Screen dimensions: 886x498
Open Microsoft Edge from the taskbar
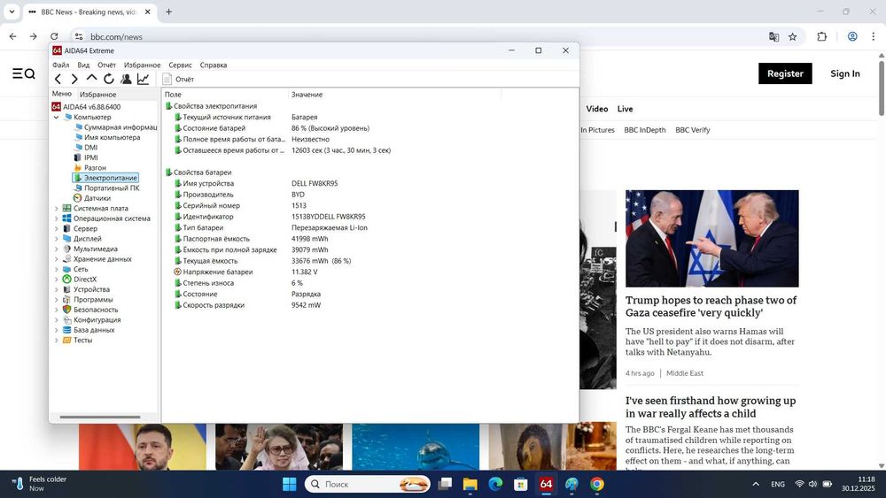495,485
